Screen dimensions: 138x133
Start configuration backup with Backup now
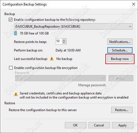pyautogui.click(x=120, y=59)
